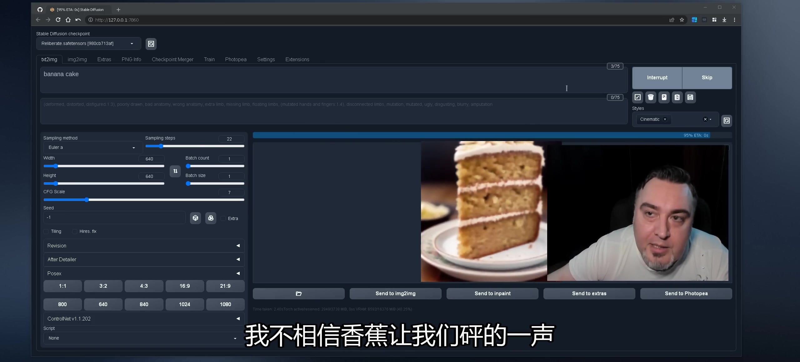Open the Extensions tab

(297, 59)
